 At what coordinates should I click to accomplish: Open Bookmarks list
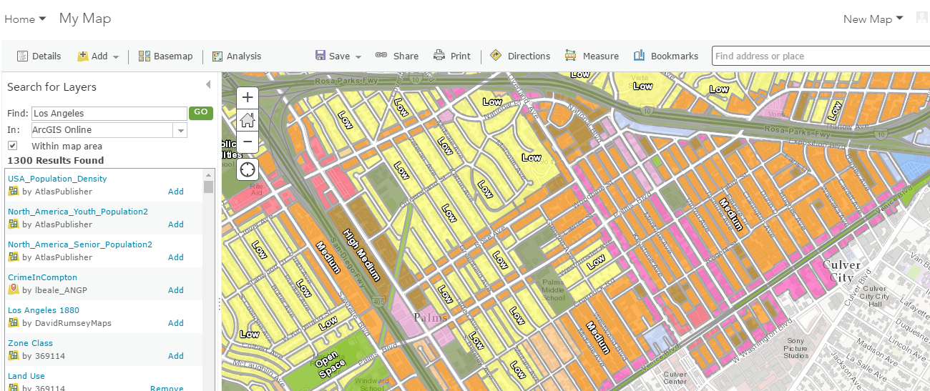click(x=666, y=56)
